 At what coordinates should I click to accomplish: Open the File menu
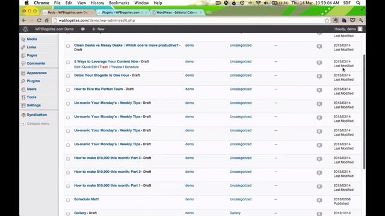point(57,3)
